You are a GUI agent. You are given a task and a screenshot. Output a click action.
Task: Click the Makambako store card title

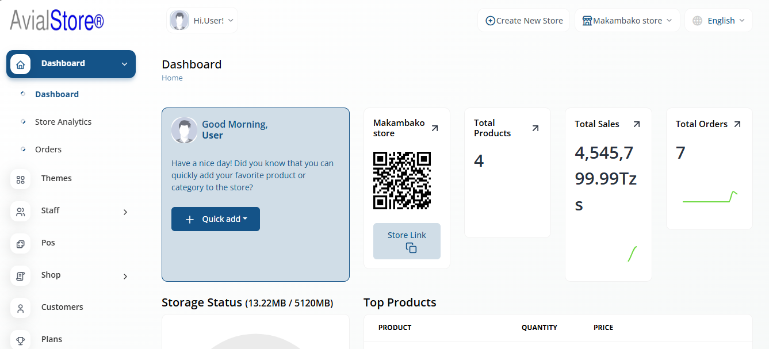[399, 128]
